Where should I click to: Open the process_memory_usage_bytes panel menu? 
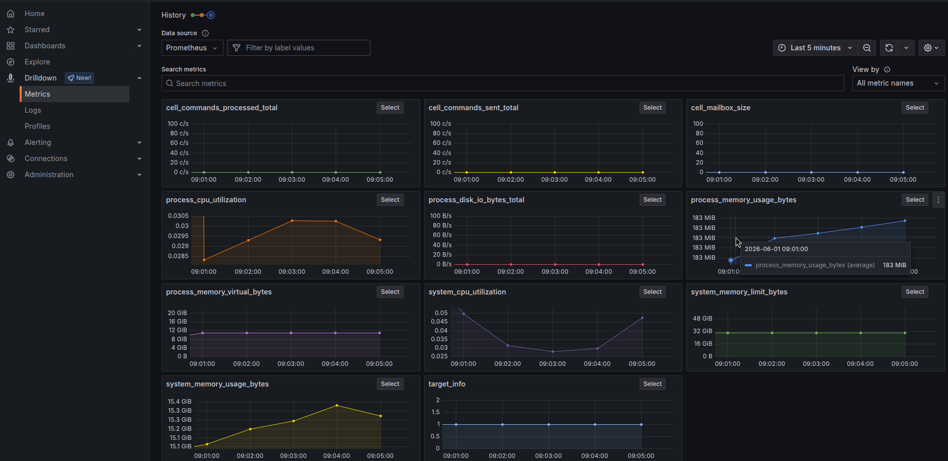pos(938,200)
